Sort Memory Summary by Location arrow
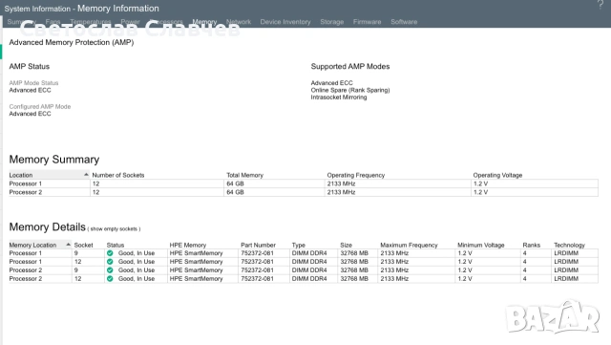 click(86, 175)
